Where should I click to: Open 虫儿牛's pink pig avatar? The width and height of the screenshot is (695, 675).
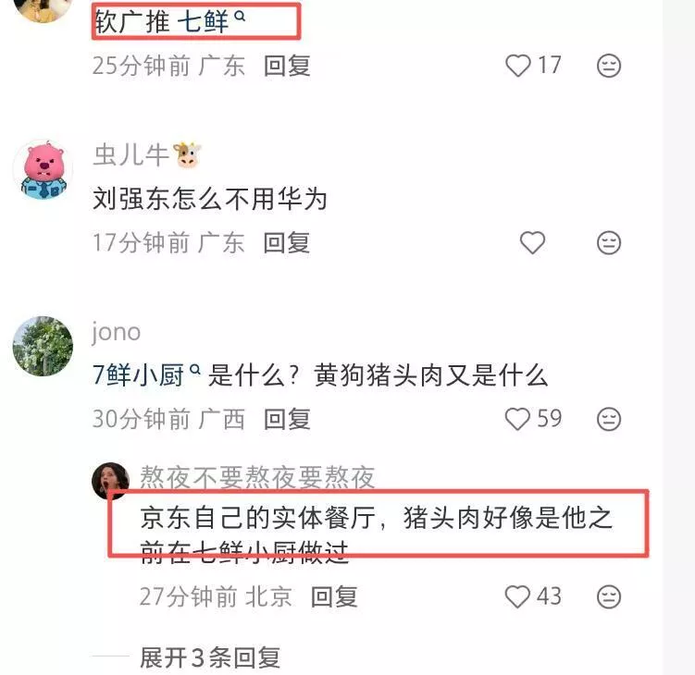click(x=43, y=169)
